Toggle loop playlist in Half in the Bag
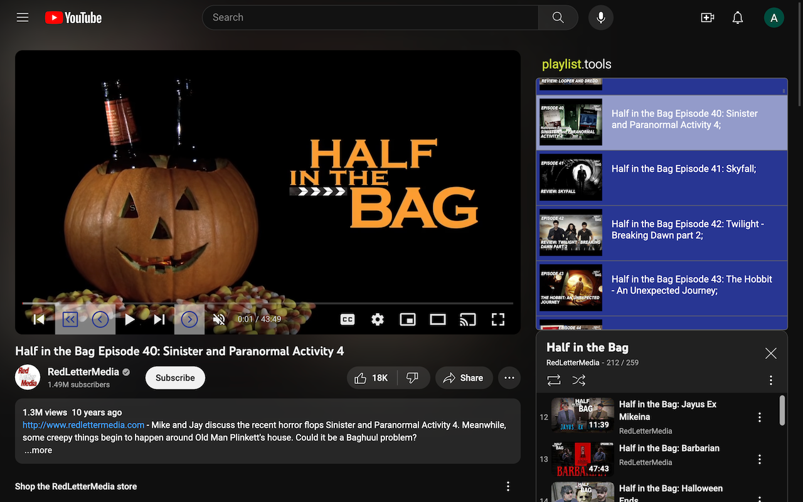 pyautogui.click(x=553, y=380)
